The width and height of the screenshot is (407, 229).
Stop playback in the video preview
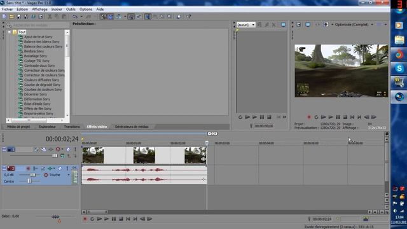pyautogui.click(x=345, y=117)
